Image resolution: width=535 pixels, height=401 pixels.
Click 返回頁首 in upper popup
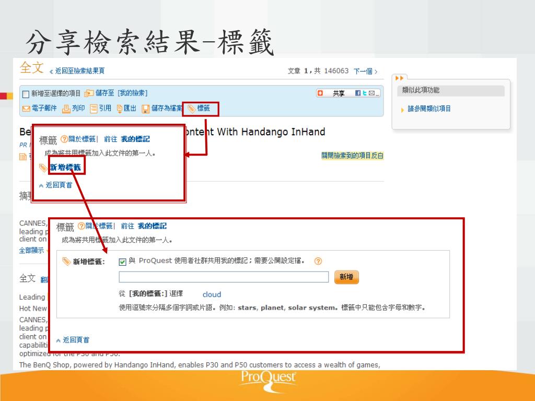pyautogui.click(x=59, y=185)
